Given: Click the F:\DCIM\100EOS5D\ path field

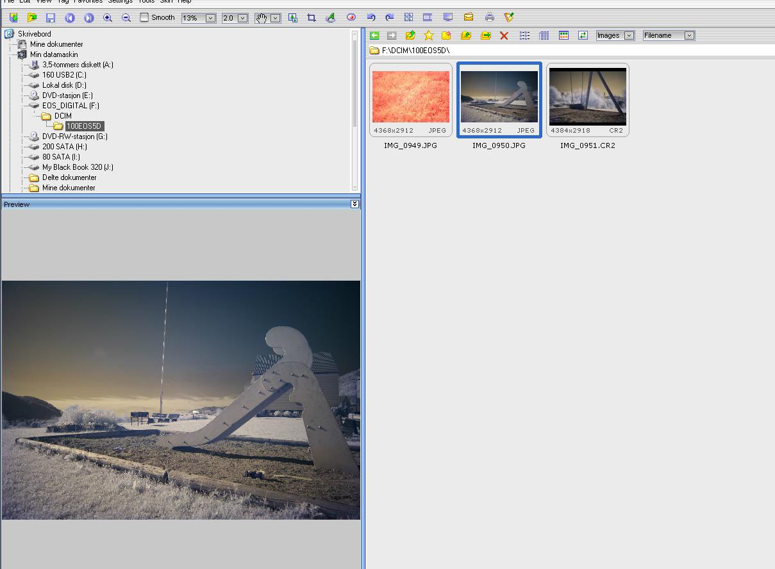Looking at the screenshot, I should tap(571, 50).
